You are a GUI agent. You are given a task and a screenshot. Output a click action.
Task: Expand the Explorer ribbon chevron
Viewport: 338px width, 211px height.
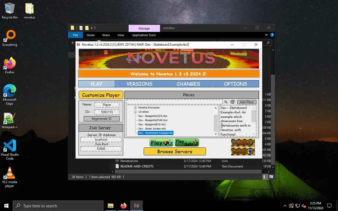click(x=266, y=35)
